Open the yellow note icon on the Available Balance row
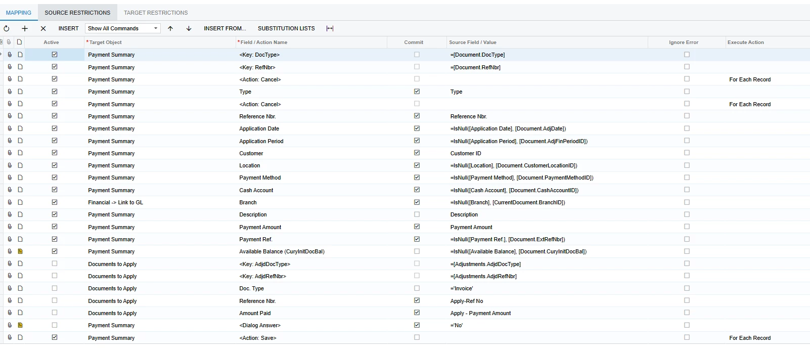The image size is (810, 351). [20, 251]
